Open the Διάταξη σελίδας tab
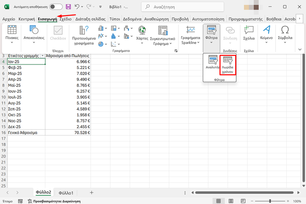Screen dimensions: 306x204 coord(90,19)
